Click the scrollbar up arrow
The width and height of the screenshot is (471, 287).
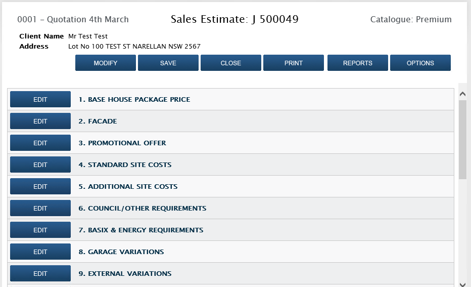462,94
